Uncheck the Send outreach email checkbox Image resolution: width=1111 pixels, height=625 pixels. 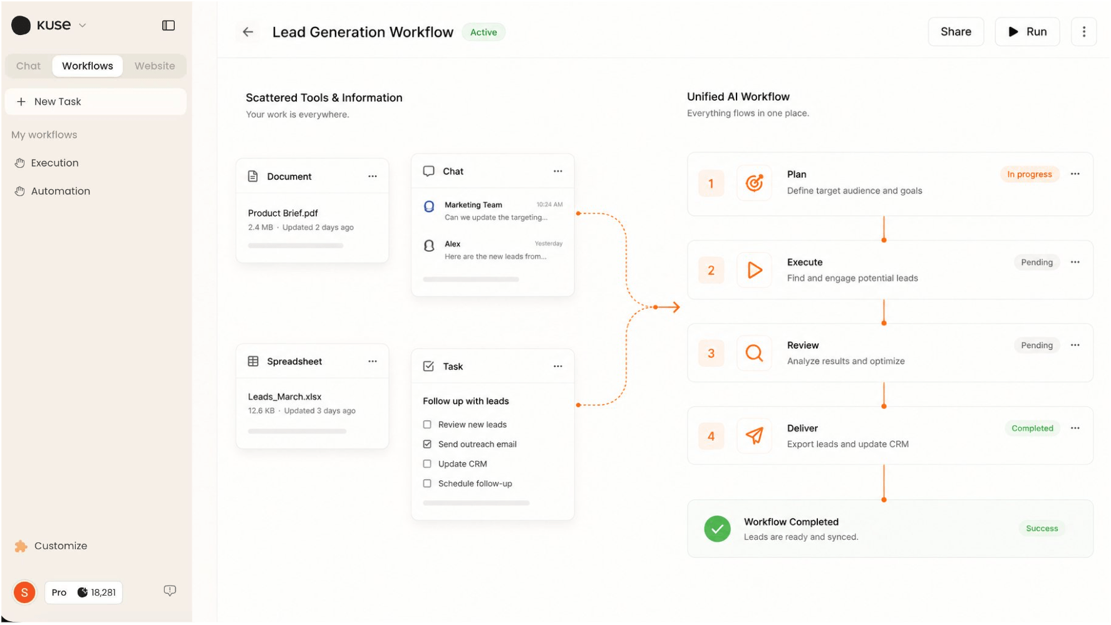(427, 445)
